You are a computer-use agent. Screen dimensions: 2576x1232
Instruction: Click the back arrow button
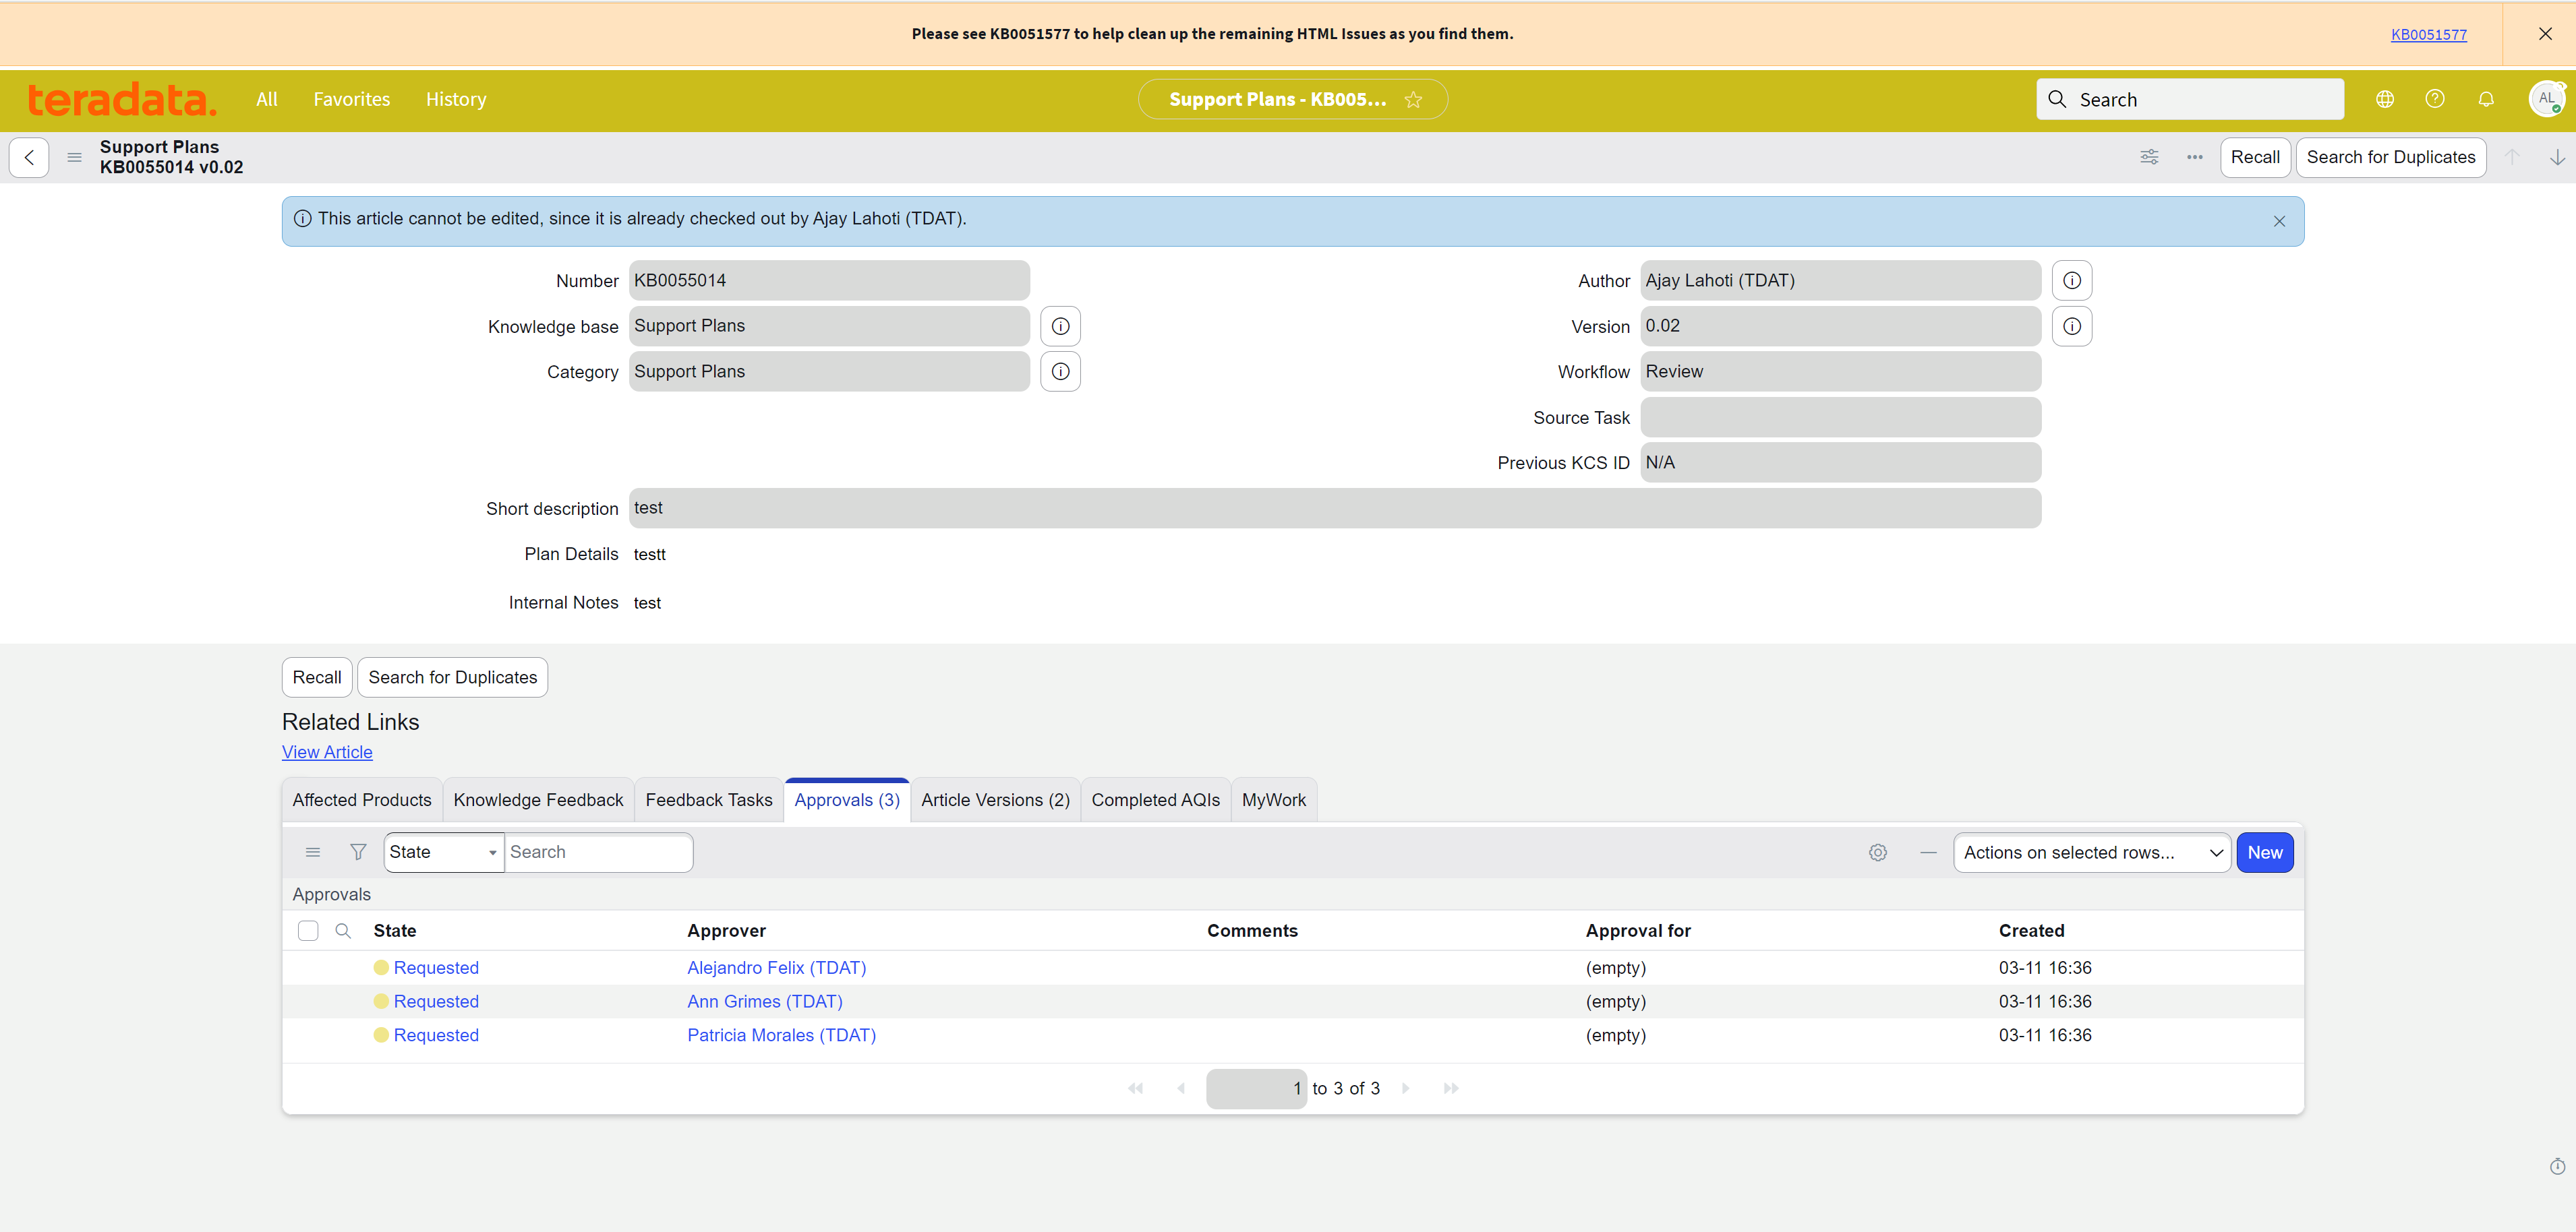tap(29, 157)
